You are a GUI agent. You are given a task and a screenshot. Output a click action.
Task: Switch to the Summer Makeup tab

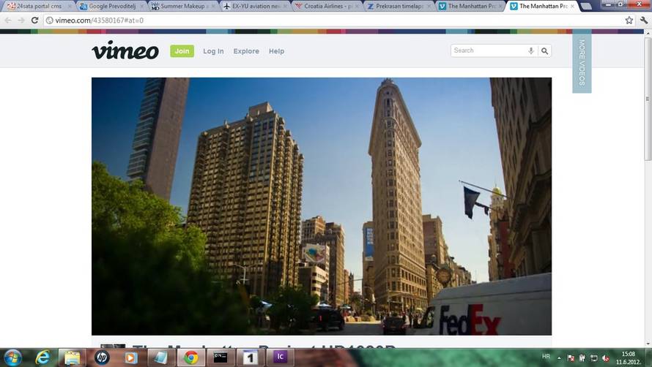point(182,7)
